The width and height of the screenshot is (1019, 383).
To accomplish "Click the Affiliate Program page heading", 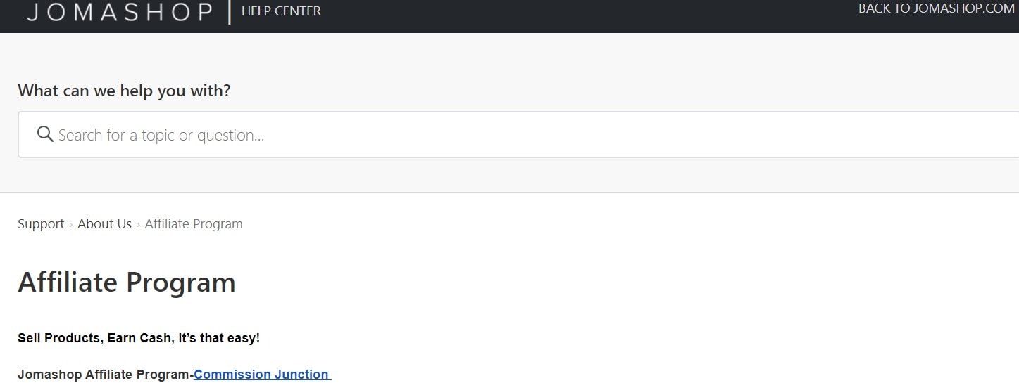I will click(x=127, y=283).
